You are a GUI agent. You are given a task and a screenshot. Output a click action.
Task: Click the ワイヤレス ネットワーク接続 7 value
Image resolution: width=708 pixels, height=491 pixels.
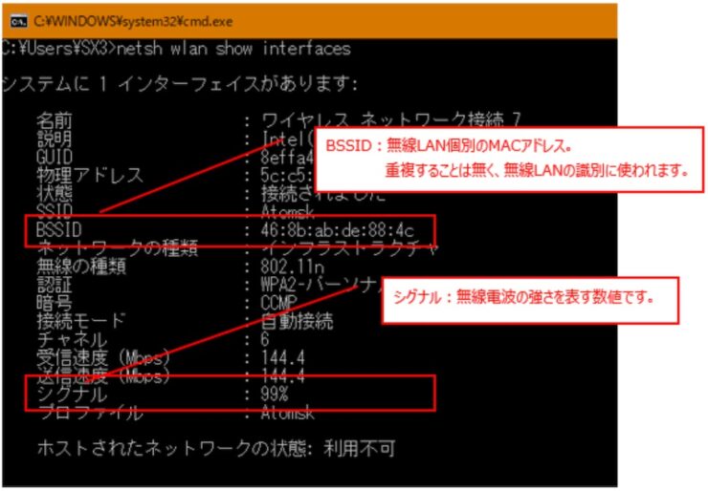[x=392, y=121]
